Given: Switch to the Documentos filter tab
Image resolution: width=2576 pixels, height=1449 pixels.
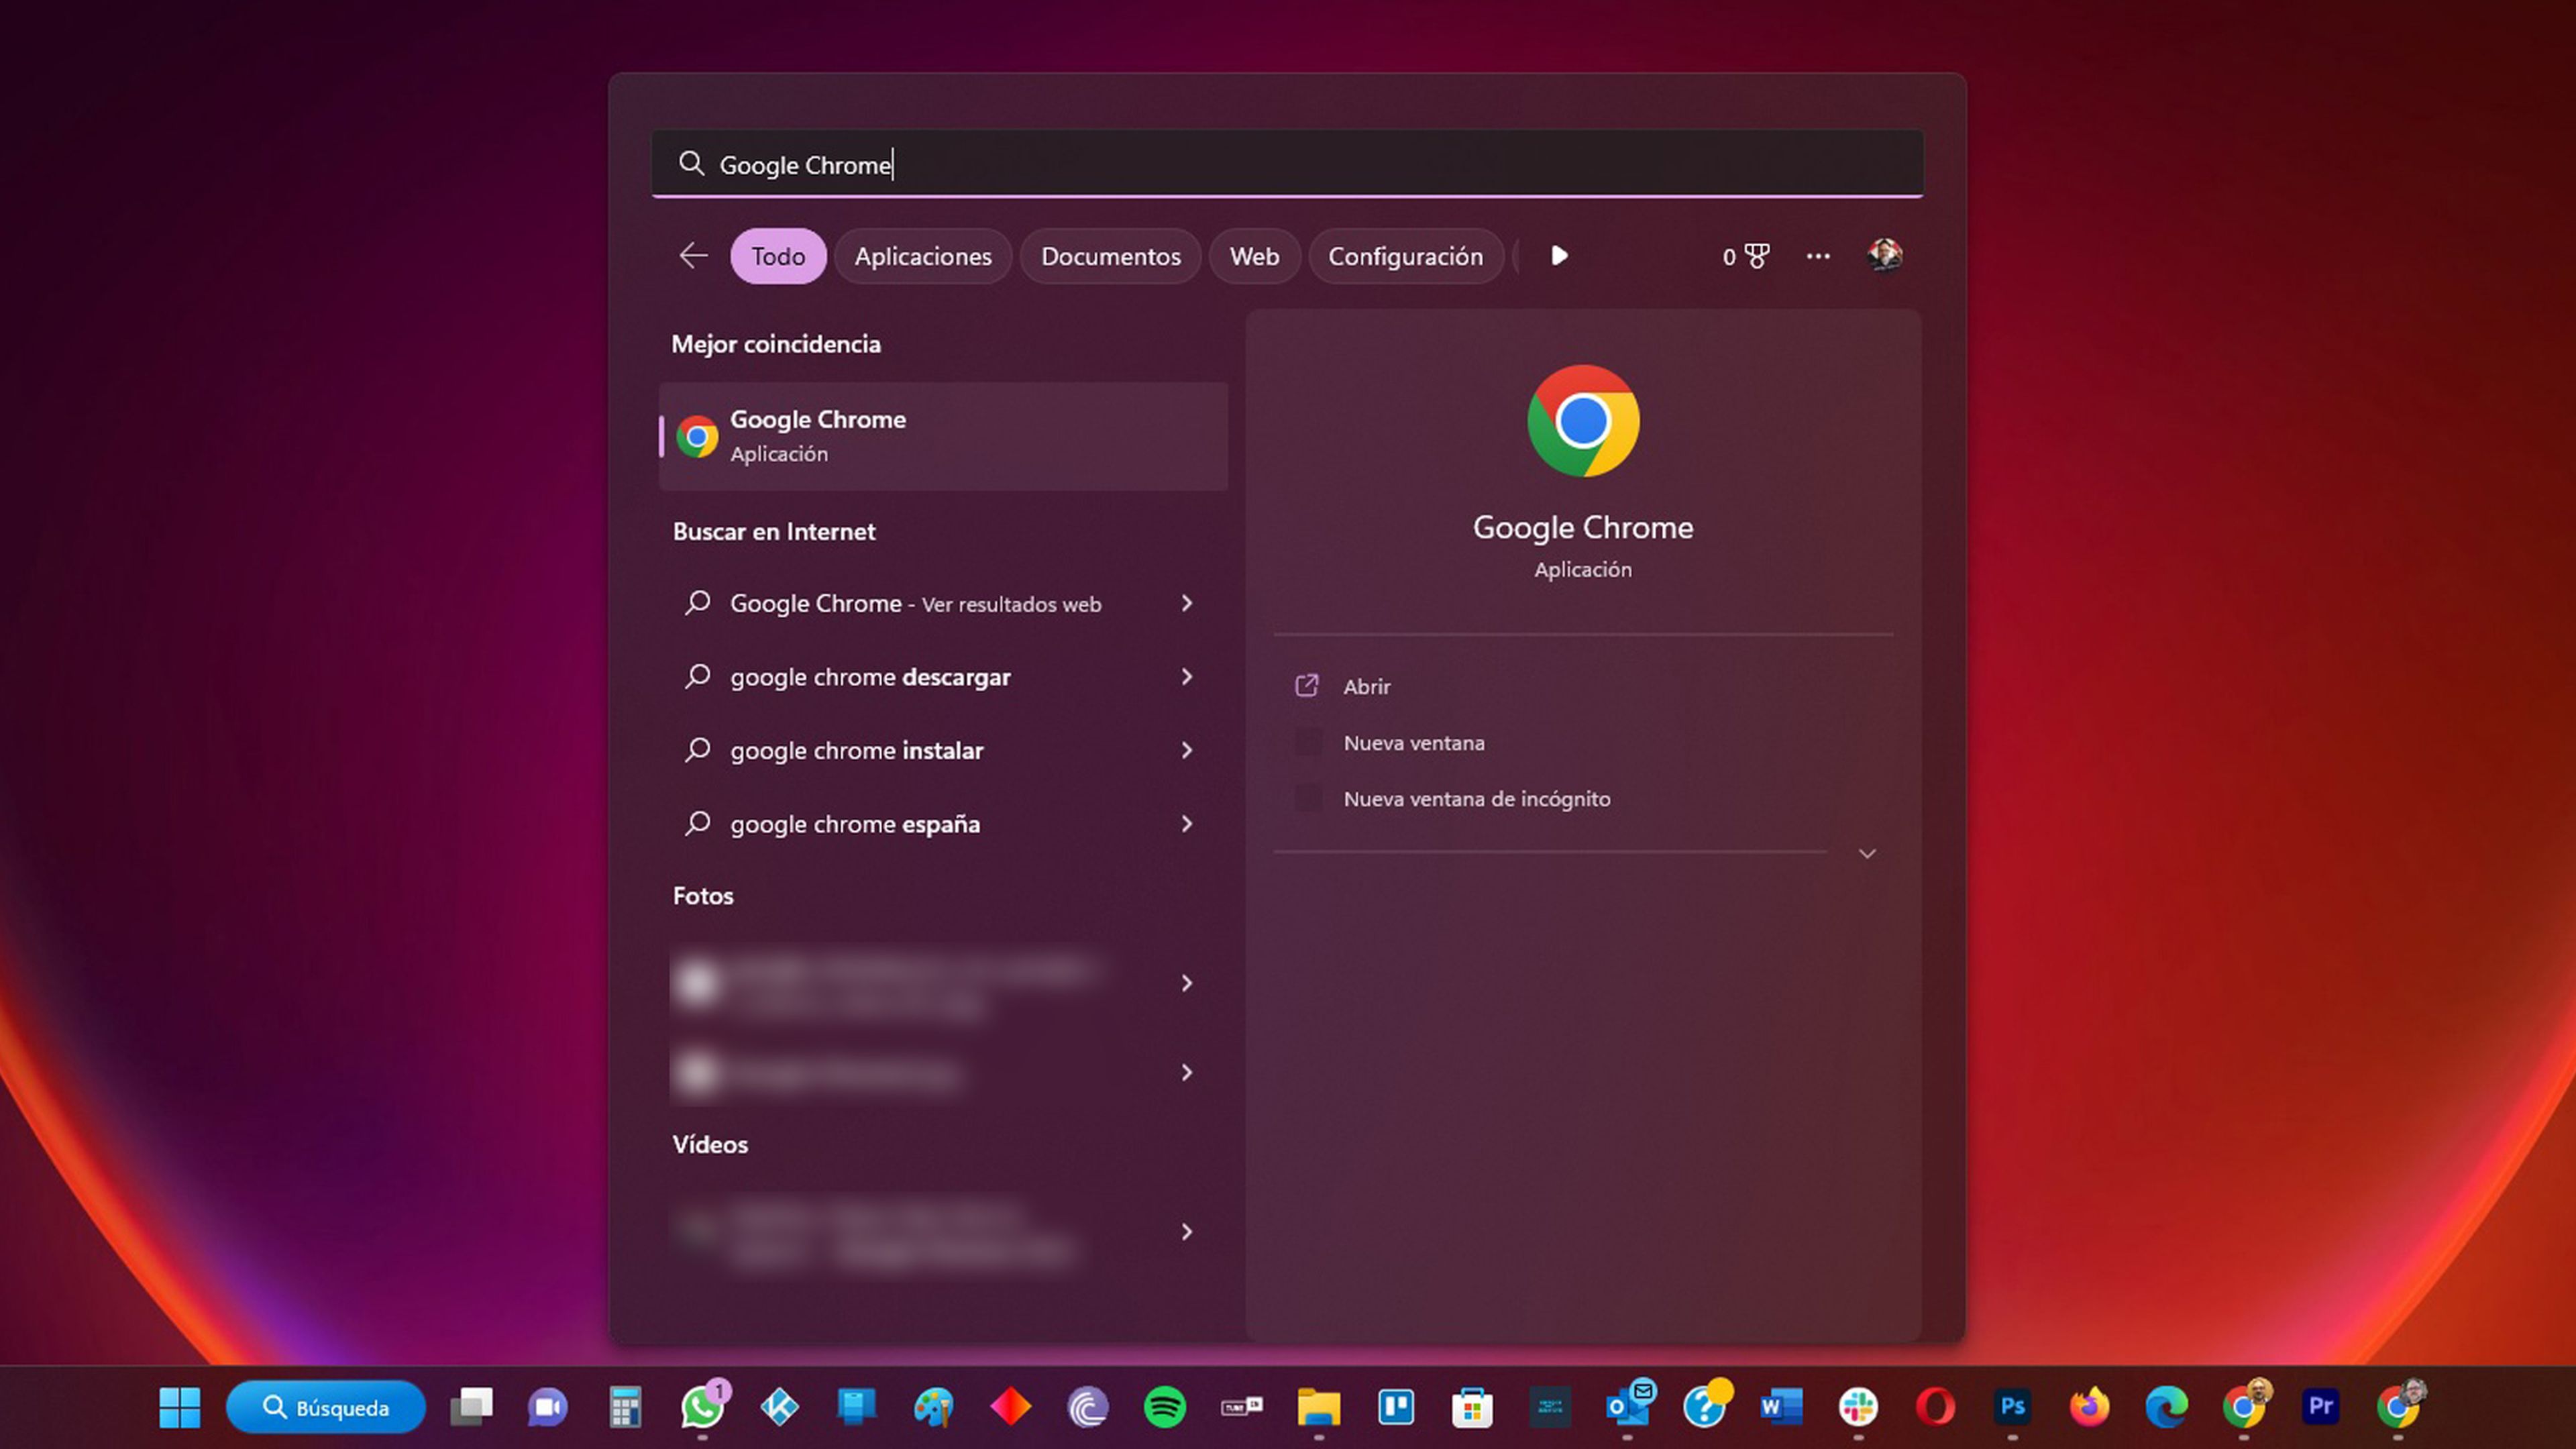Looking at the screenshot, I should (1110, 256).
